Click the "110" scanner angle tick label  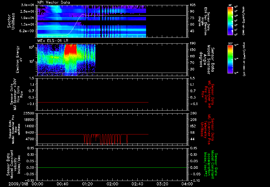click(193, 56)
